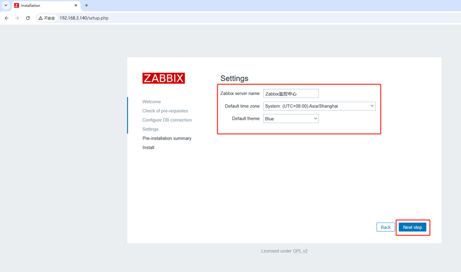The height and width of the screenshot is (272, 461).
Task: Click the 'Default time zone' label
Action: 242,106
